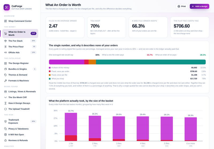This screenshot has width=214, height=149.
Task: Click the lifebuoy icon for It Will Not Open
Action: click(5, 135)
